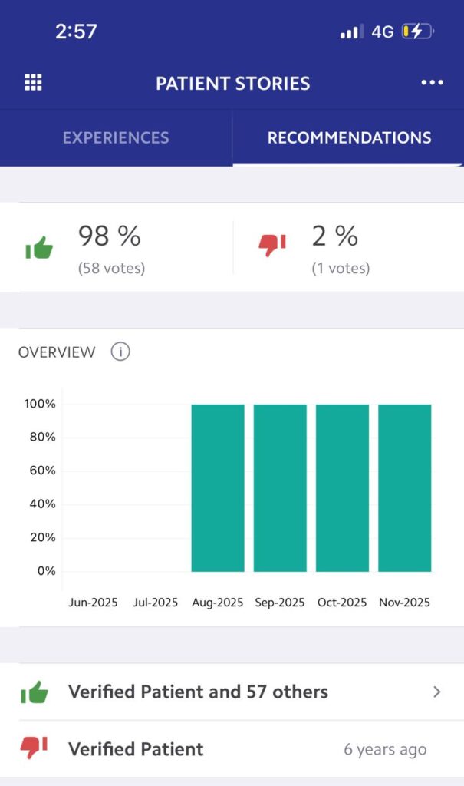Tap the red thumbs-down icon beside 2 %
464x786 pixels.
tap(271, 245)
